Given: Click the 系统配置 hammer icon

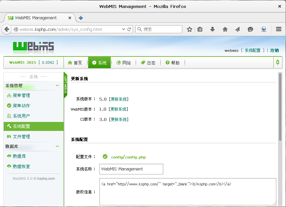Looking at the screenshot, I should pos(9,126).
